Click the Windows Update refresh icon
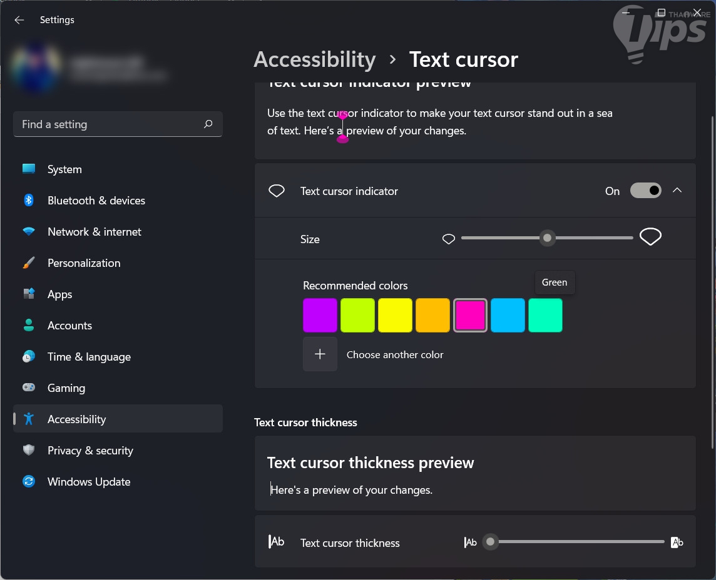 pyautogui.click(x=29, y=481)
